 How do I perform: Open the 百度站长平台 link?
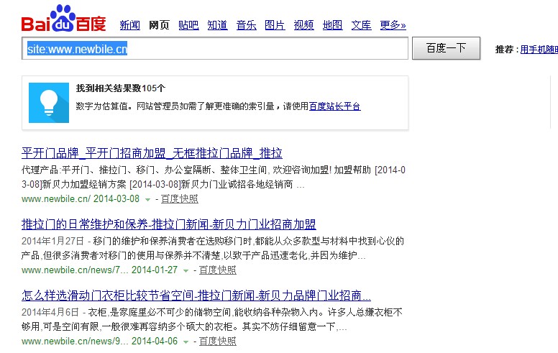[x=335, y=106]
